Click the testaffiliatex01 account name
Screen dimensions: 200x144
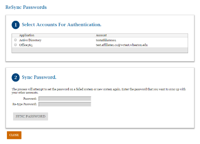click(x=106, y=40)
